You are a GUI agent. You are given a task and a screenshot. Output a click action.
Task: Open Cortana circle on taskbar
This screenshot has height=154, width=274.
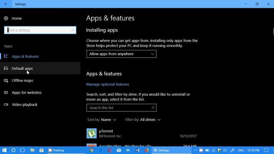pyautogui.click(x=13, y=150)
